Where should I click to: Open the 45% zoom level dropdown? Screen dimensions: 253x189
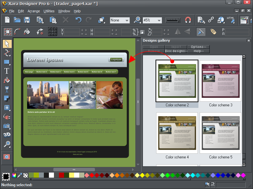(152, 20)
